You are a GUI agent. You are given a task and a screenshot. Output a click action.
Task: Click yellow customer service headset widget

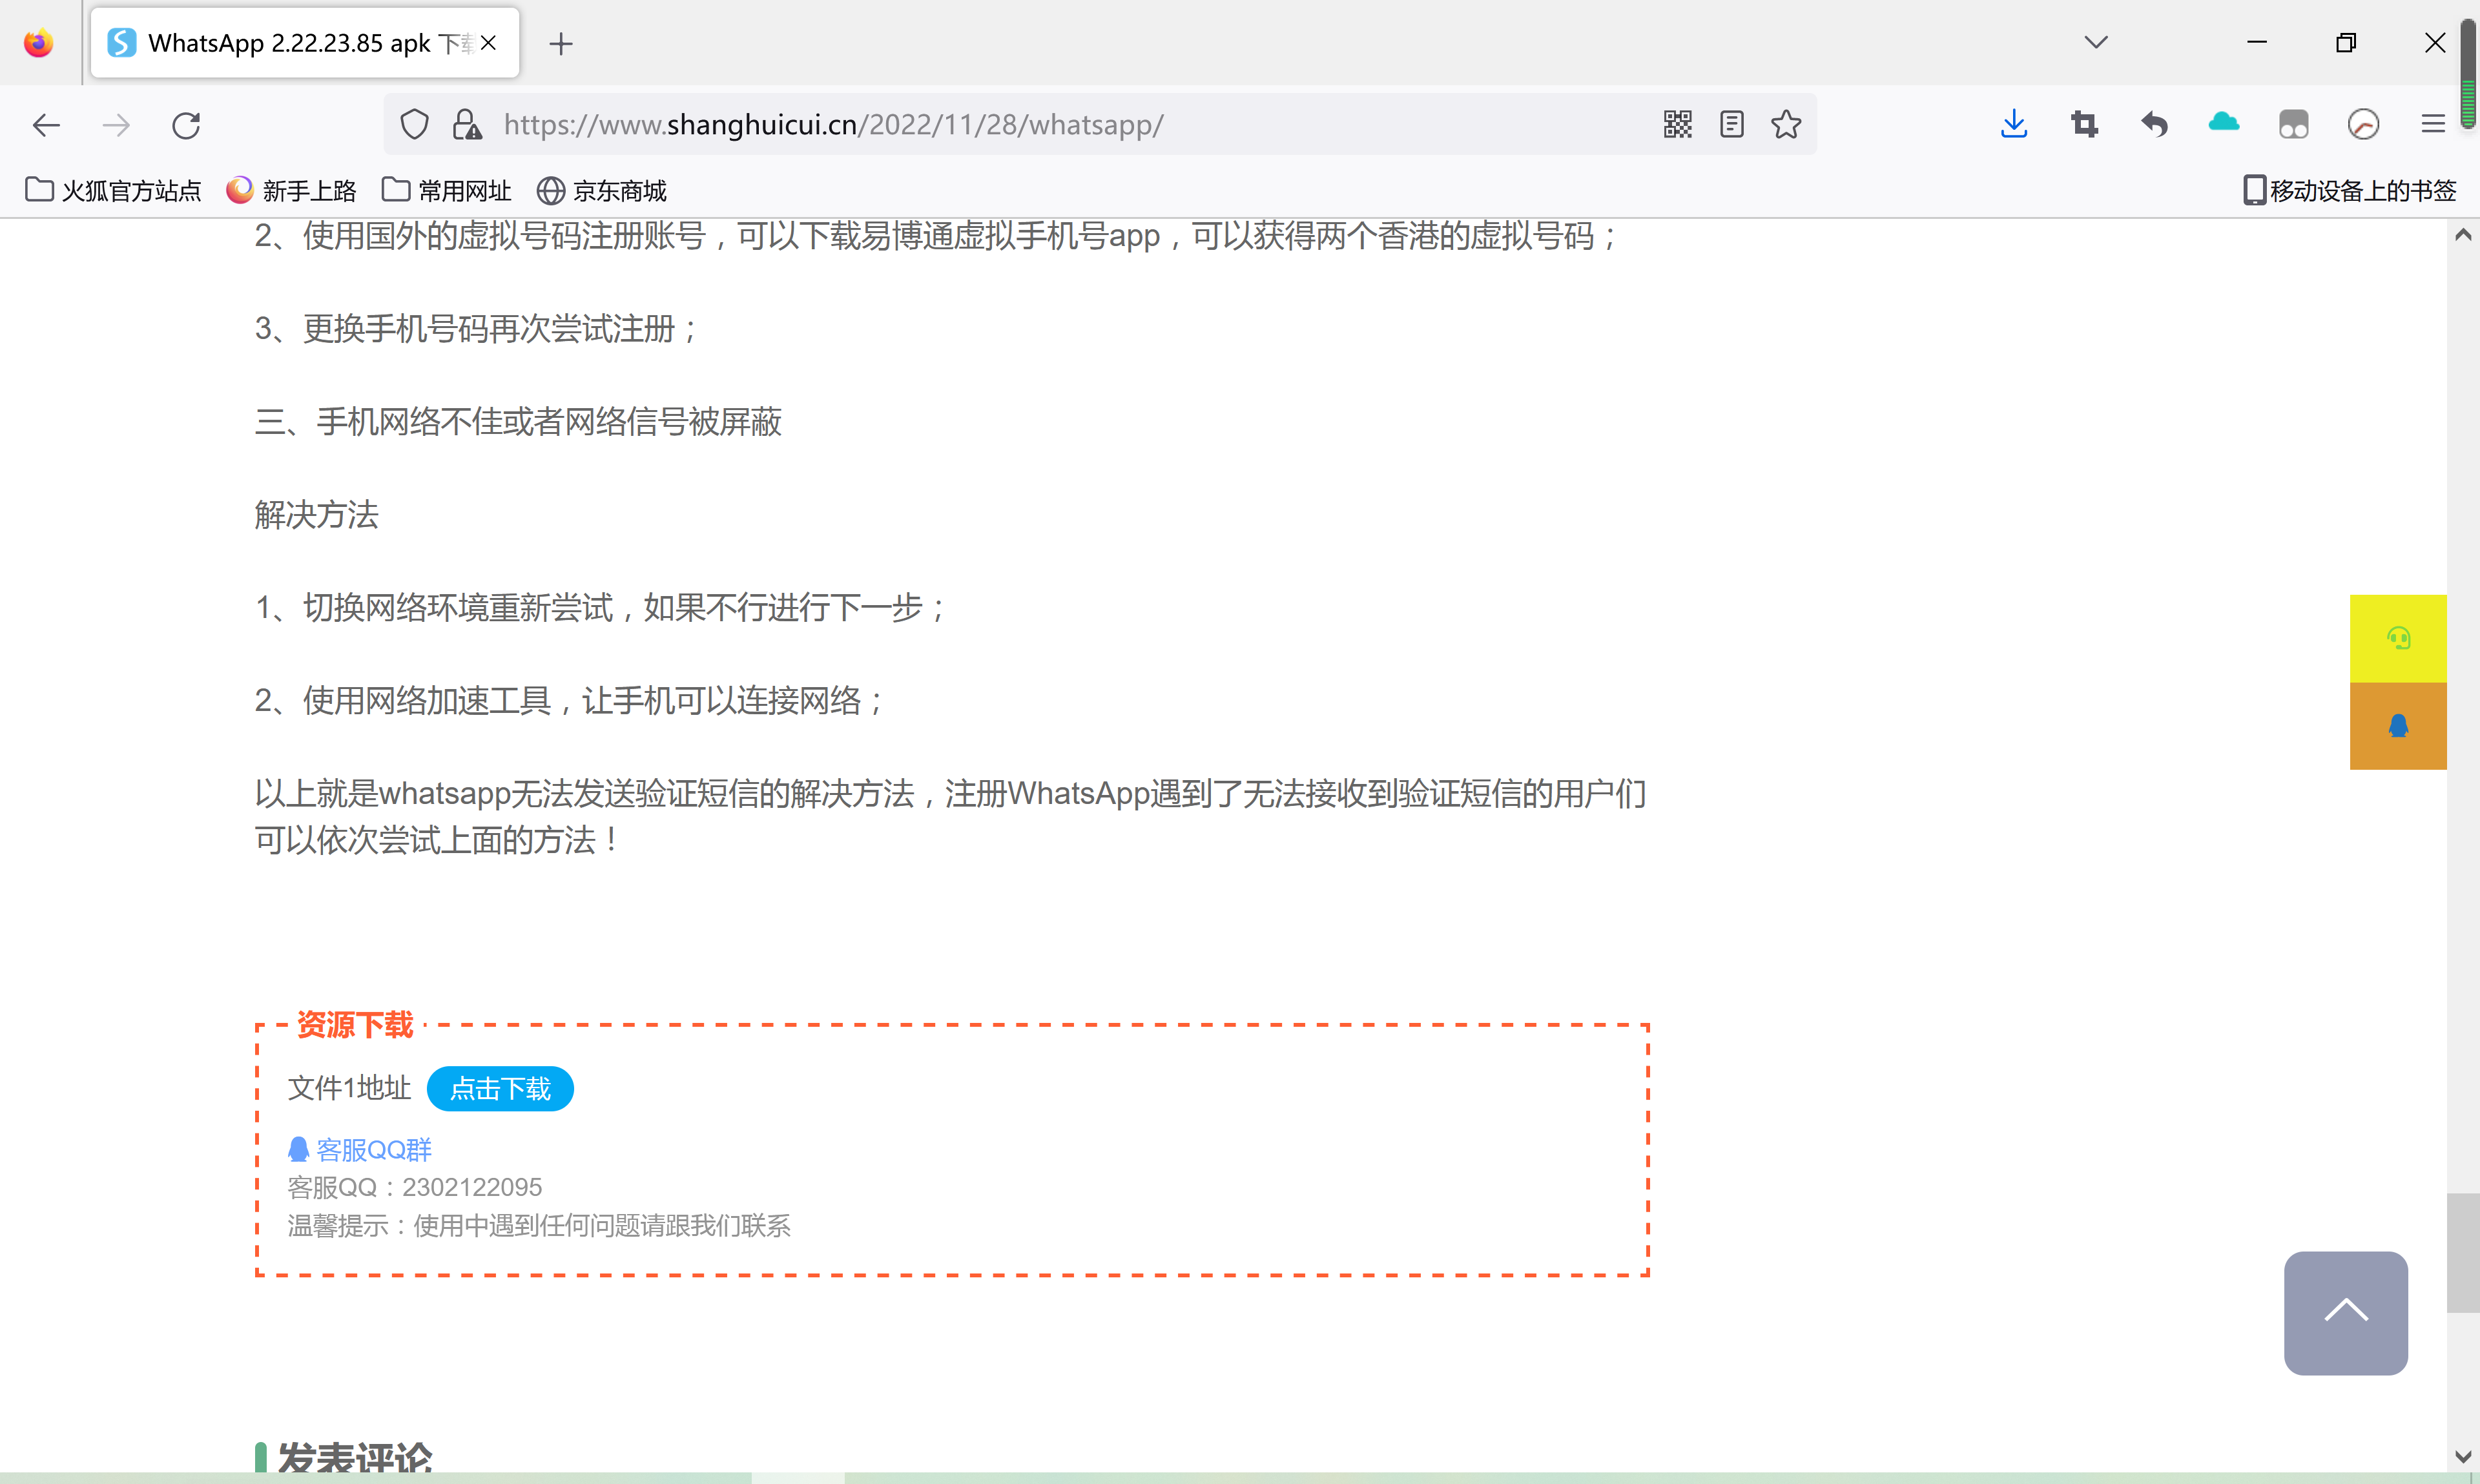coord(2398,638)
